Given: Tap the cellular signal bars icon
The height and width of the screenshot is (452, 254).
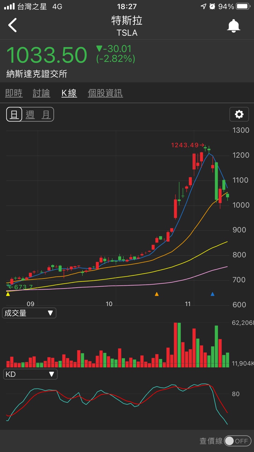Looking at the screenshot, I should point(10,6).
